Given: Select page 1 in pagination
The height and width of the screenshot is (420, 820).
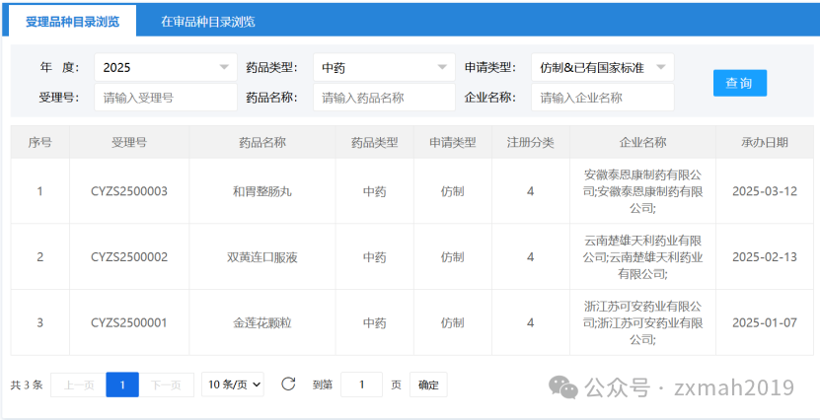Looking at the screenshot, I should (122, 385).
